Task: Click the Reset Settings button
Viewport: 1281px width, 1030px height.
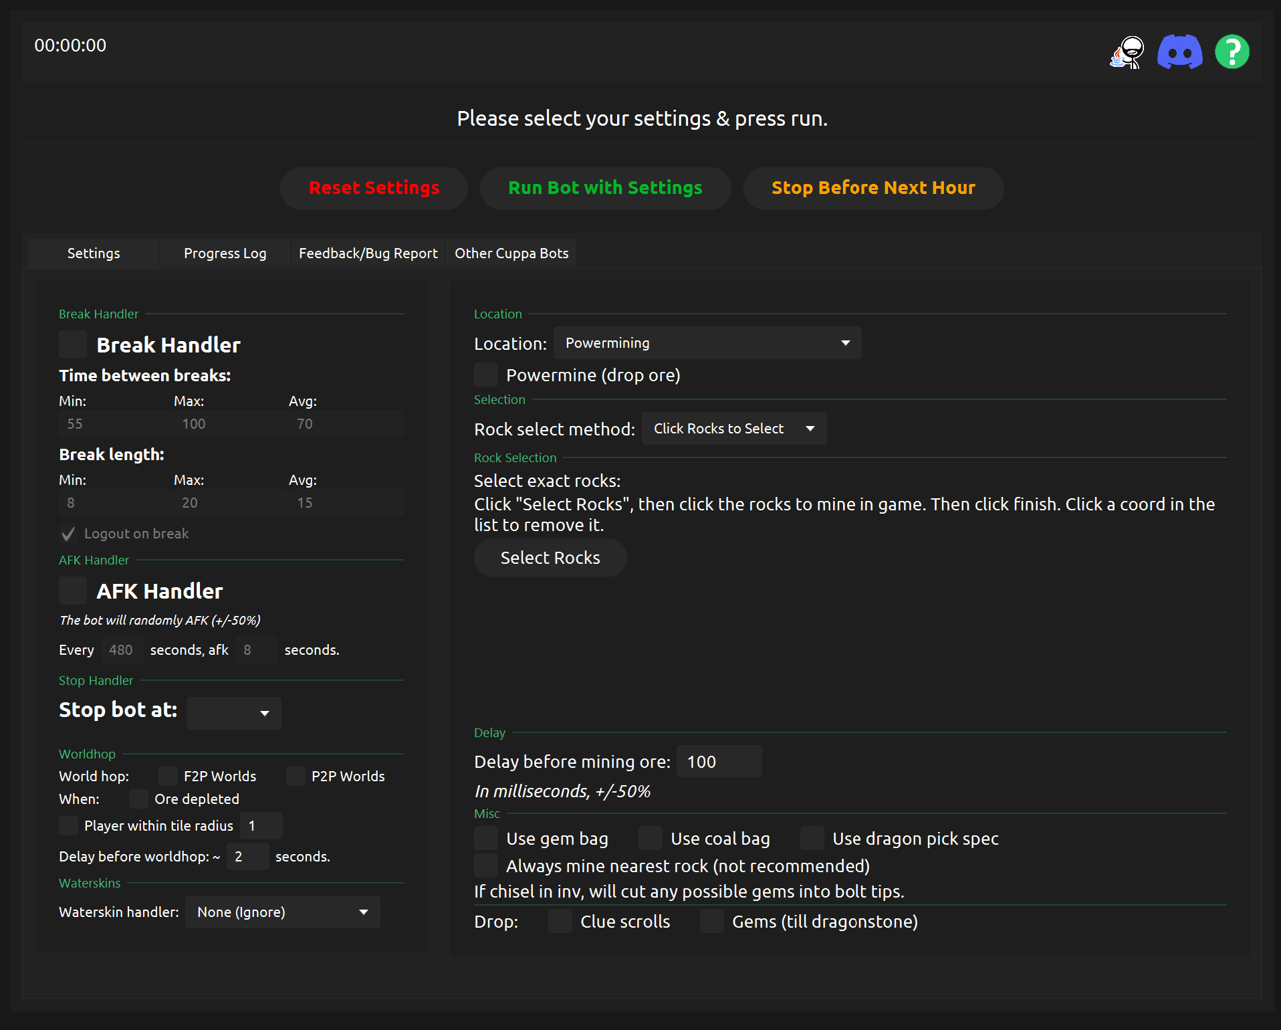Action: (374, 188)
